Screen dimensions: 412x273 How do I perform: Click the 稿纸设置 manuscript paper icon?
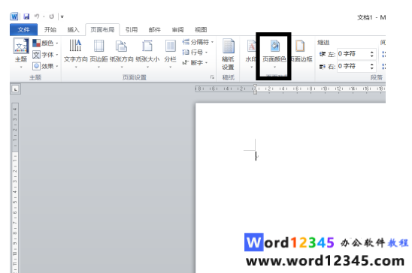click(228, 46)
